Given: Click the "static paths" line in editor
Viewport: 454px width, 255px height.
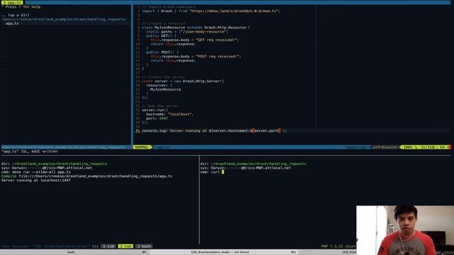Looking at the screenshot, I should tap(187, 31).
